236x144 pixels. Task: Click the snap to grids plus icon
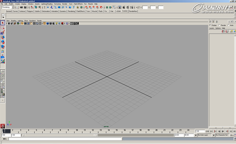click(x=48, y=7)
